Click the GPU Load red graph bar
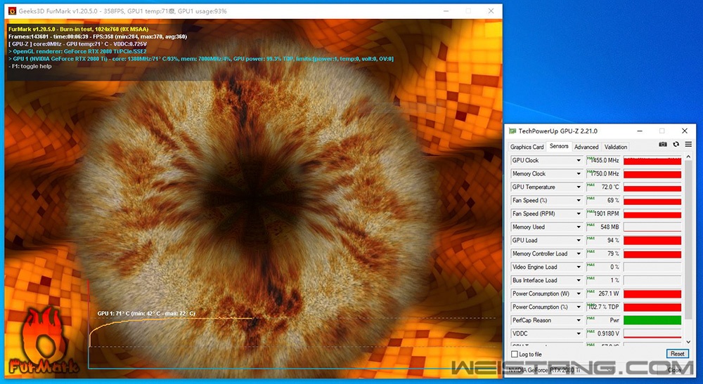 click(x=652, y=241)
